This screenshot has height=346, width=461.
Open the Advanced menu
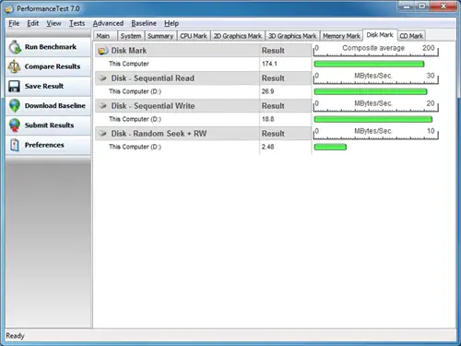tap(108, 23)
